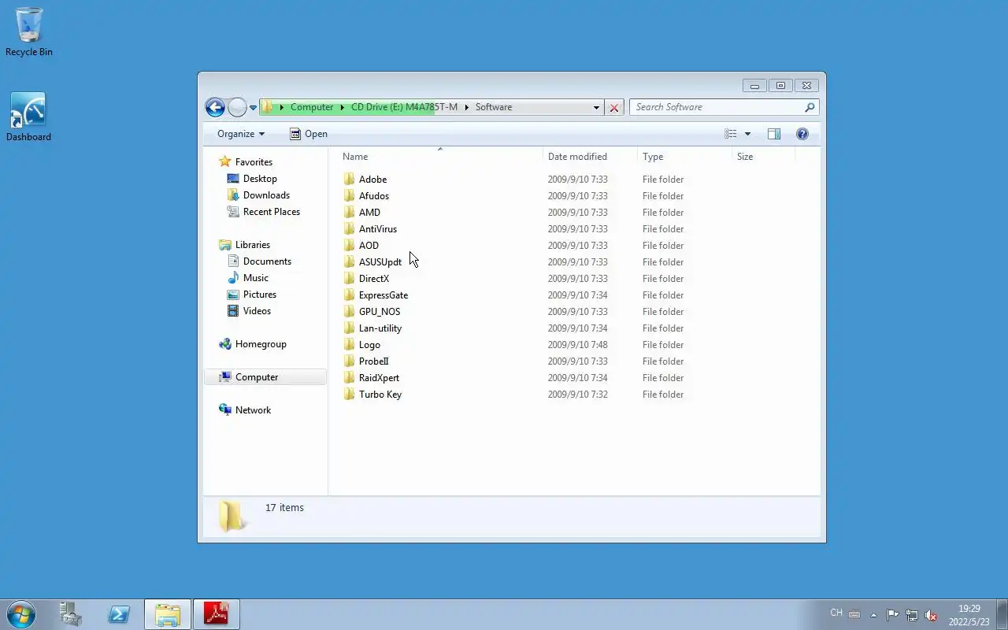The image size is (1008, 630).
Task: Open Server Manager from the taskbar
Action: [72, 614]
